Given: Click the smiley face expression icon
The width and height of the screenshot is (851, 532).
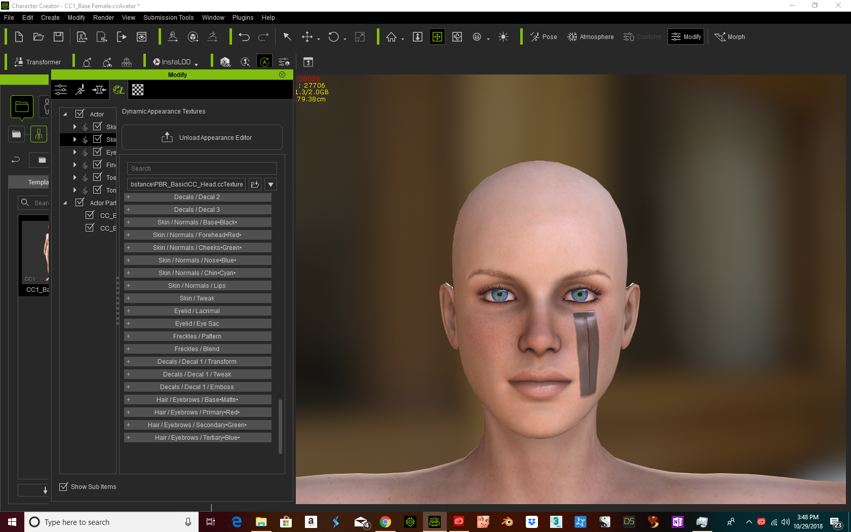Looking at the screenshot, I should (477, 37).
